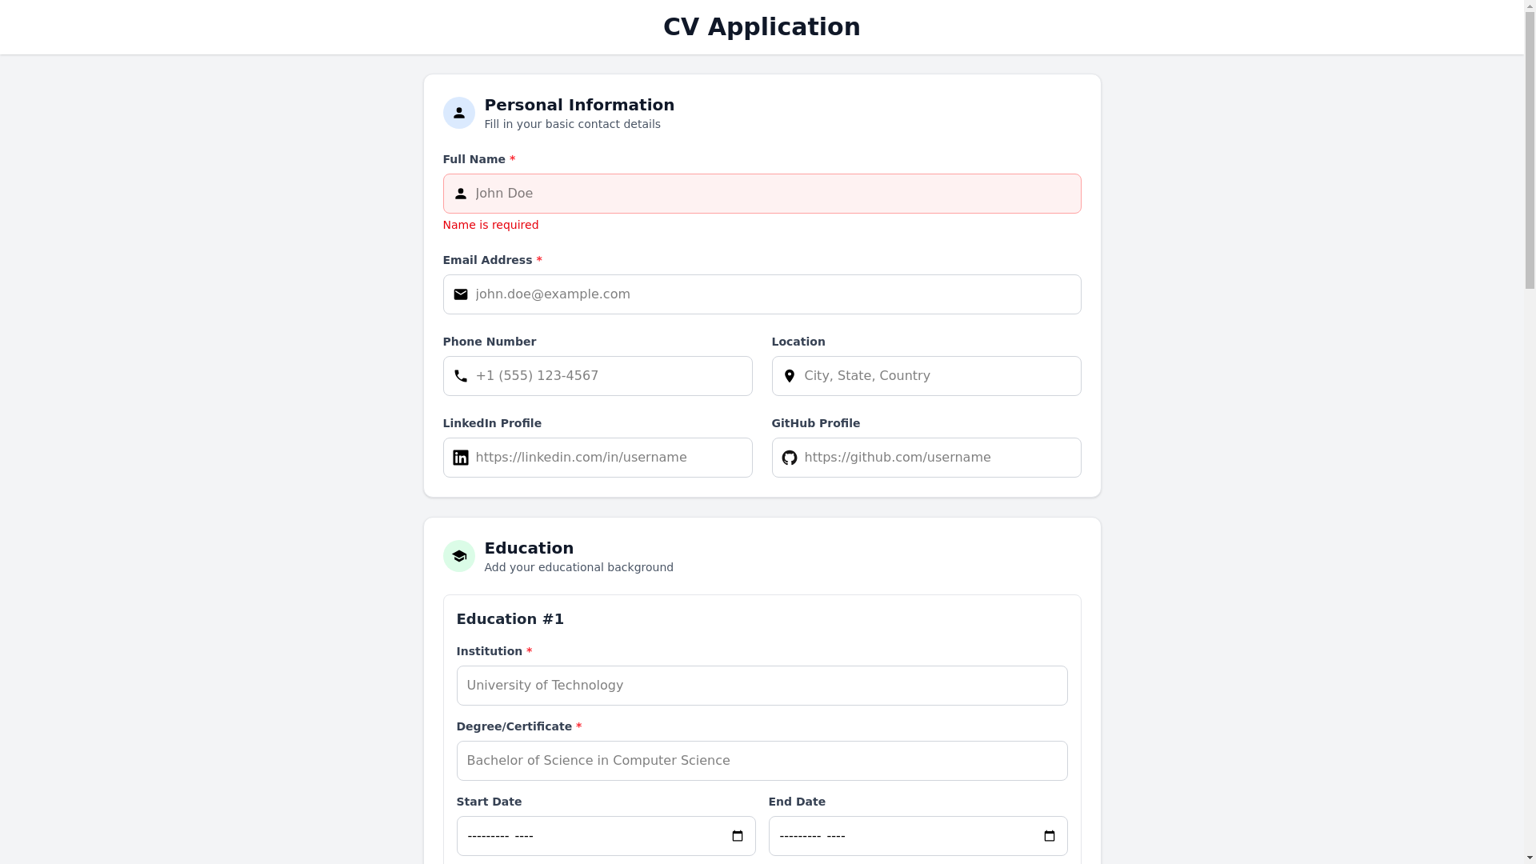
Task: Focus the Institution input field
Action: pyautogui.click(x=762, y=686)
